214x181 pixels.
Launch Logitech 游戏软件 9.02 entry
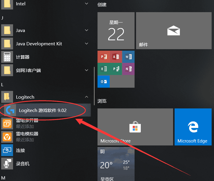point(45,110)
